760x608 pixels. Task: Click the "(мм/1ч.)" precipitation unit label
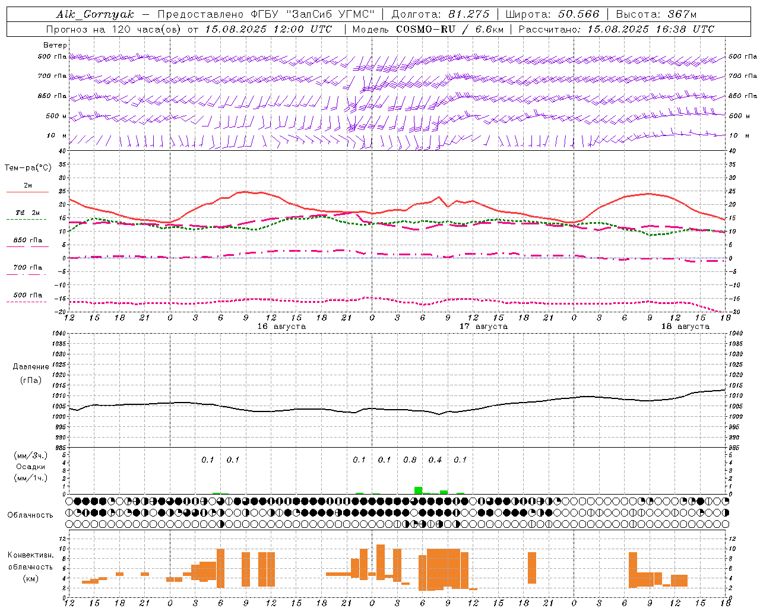point(31,478)
